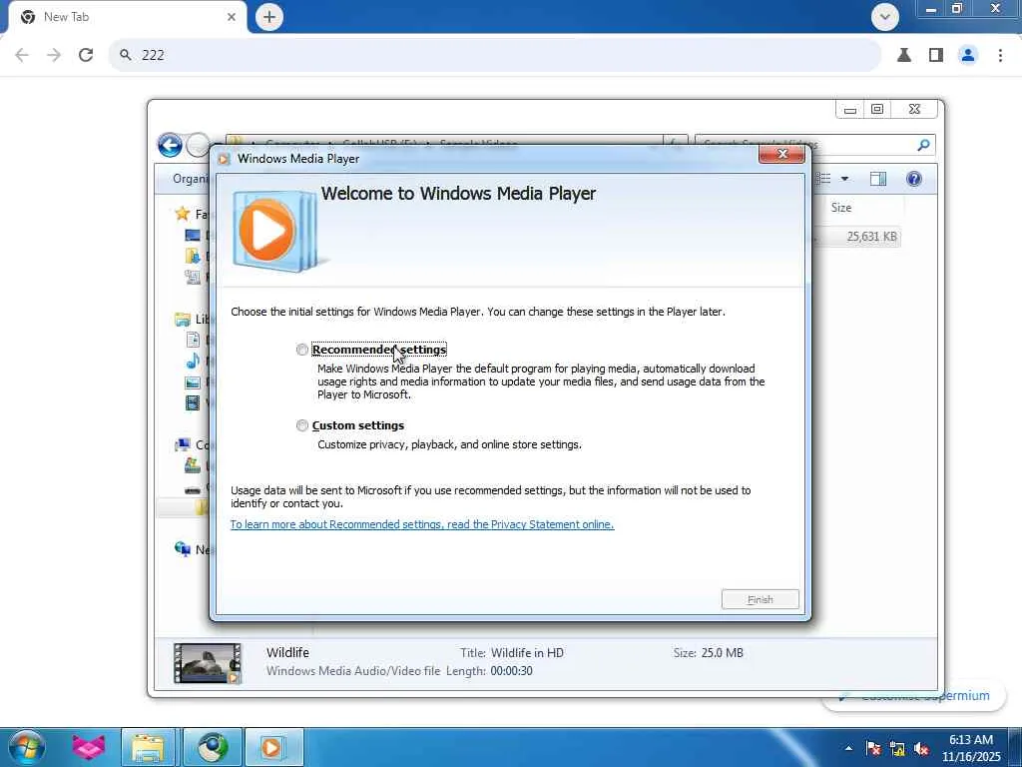Click the Size value 25.0 MB
1022x767 pixels.
(723, 653)
